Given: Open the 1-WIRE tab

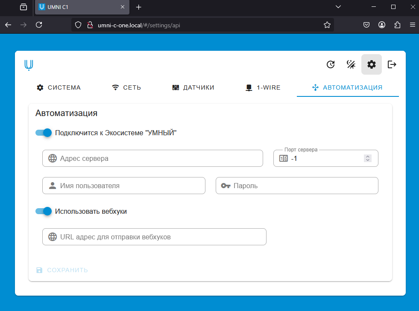Looking at the screenshot, I should [263, 87].
